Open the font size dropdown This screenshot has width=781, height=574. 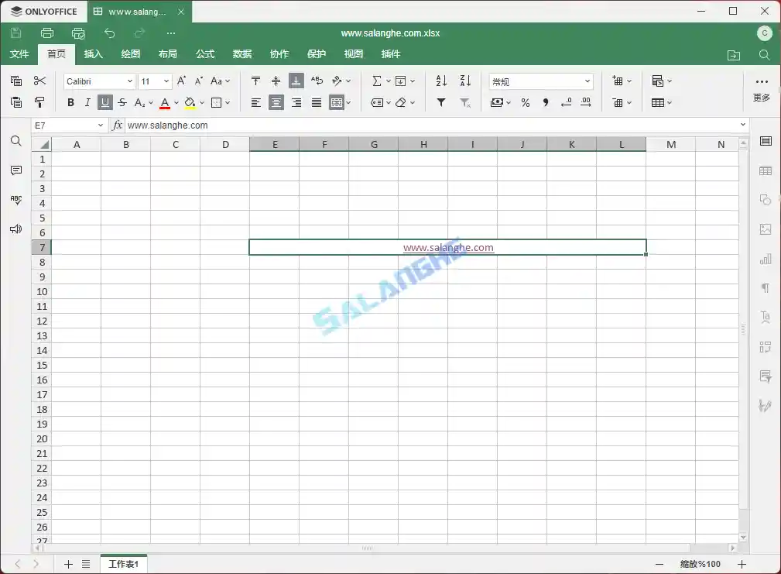pyautogui.click(x=165, y=81)
